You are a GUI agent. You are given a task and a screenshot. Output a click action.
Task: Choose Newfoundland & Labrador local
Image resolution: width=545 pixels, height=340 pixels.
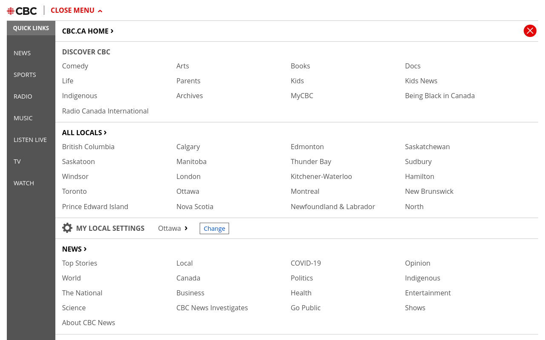click(333, 207)
